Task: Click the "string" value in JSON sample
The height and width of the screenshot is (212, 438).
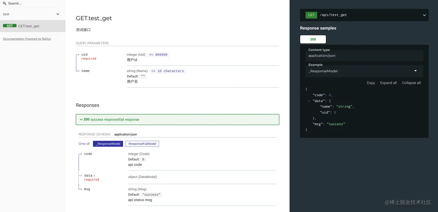Action: 344,106
